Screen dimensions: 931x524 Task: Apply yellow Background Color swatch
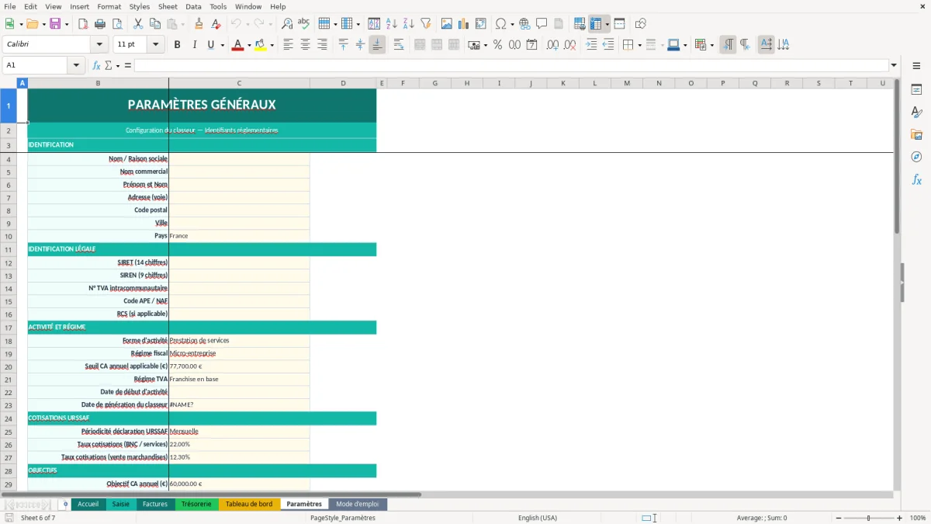260,45
